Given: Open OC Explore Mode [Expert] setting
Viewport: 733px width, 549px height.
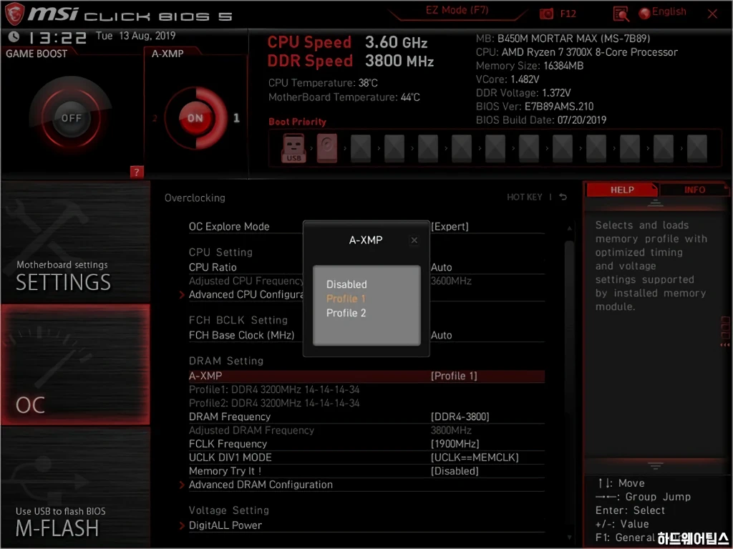Looking at the screenshot, I should click(x=366, y=226).
